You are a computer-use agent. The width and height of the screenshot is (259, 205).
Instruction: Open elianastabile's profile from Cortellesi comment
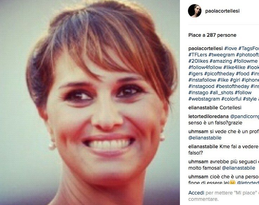[x=203, y=108]
